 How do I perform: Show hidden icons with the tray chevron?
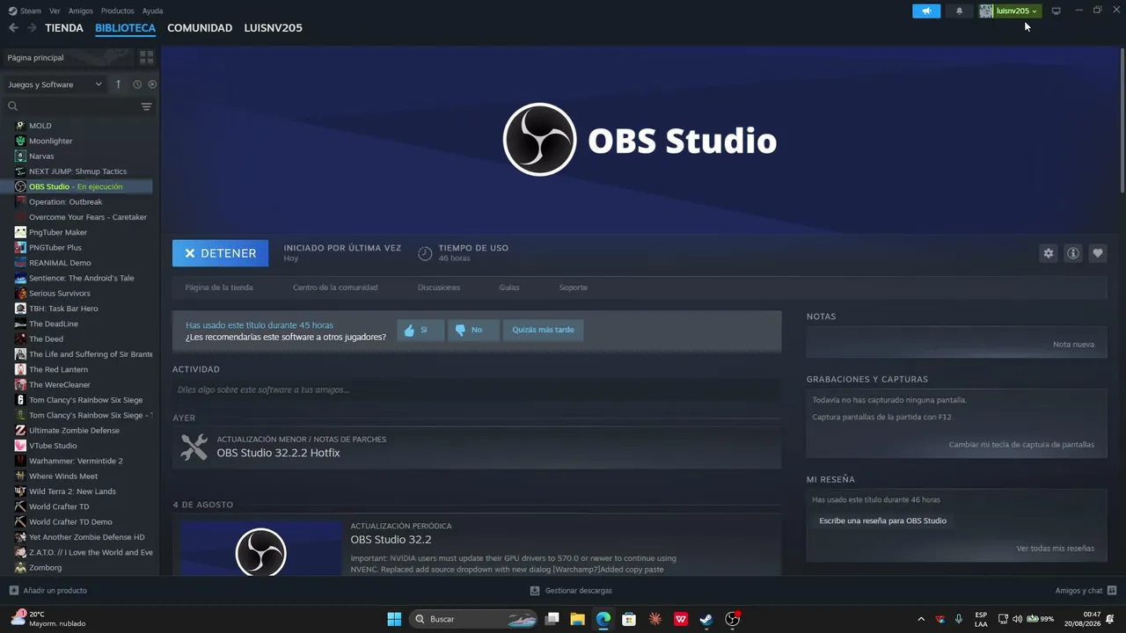921,619
